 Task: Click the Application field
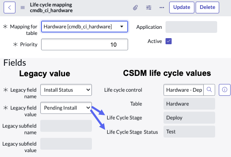191,27
